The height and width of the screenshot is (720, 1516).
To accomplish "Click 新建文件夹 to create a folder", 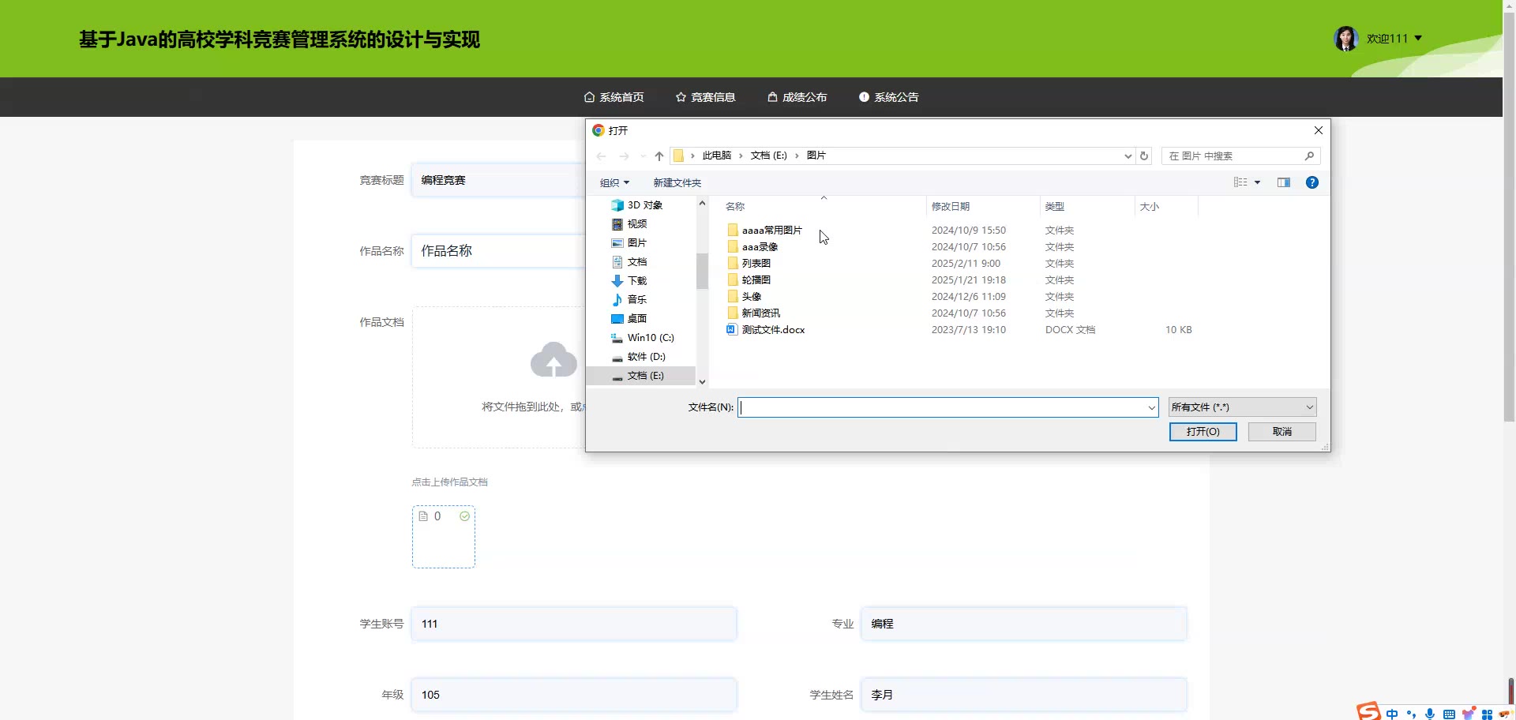I will 677,183.
